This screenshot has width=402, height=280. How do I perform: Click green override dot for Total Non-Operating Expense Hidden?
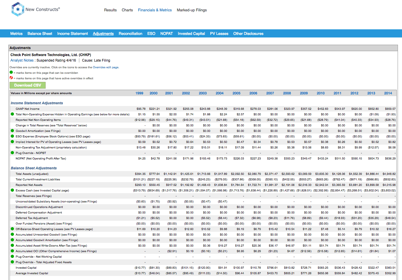pyautogui.click(x=12, y=114)
